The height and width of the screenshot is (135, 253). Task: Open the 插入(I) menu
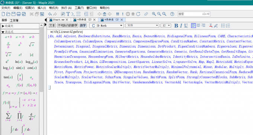tap(42, 8)
